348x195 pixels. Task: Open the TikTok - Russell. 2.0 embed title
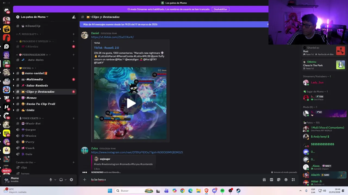pos(106,48)
